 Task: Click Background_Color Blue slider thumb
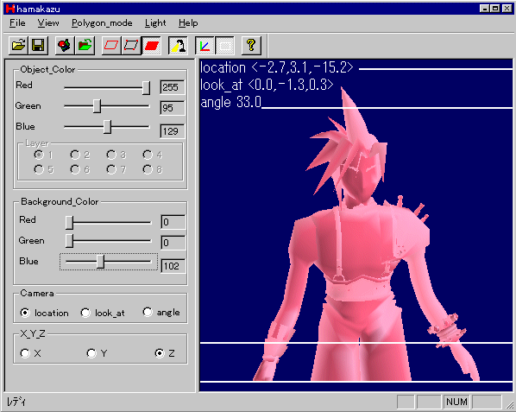[x=101, y=263]
